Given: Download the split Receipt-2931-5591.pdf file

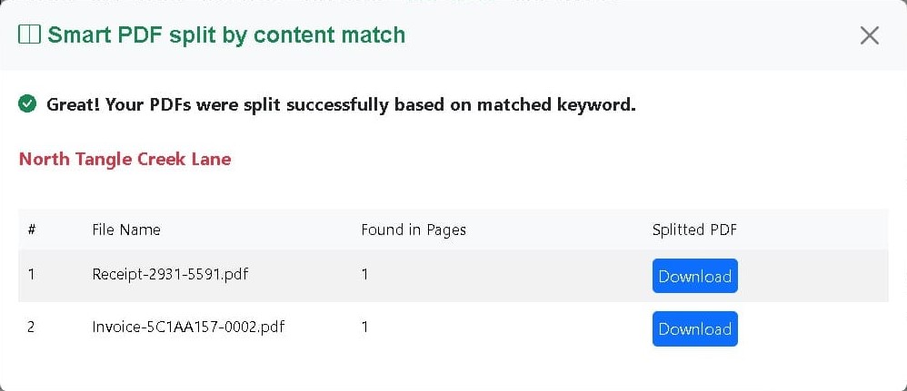Looking at the screenshot, I should click(694, 276).
